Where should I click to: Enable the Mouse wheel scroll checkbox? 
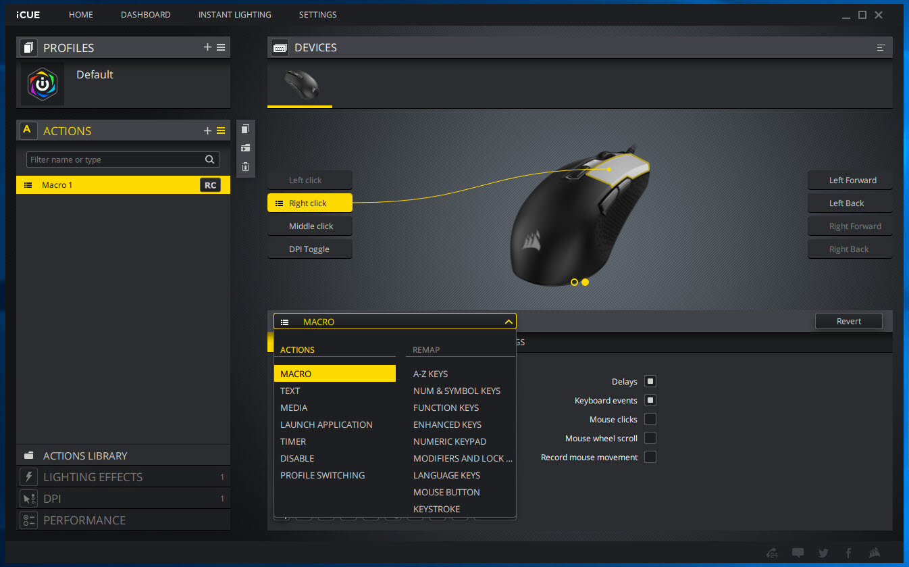click(x=650, y=438)
